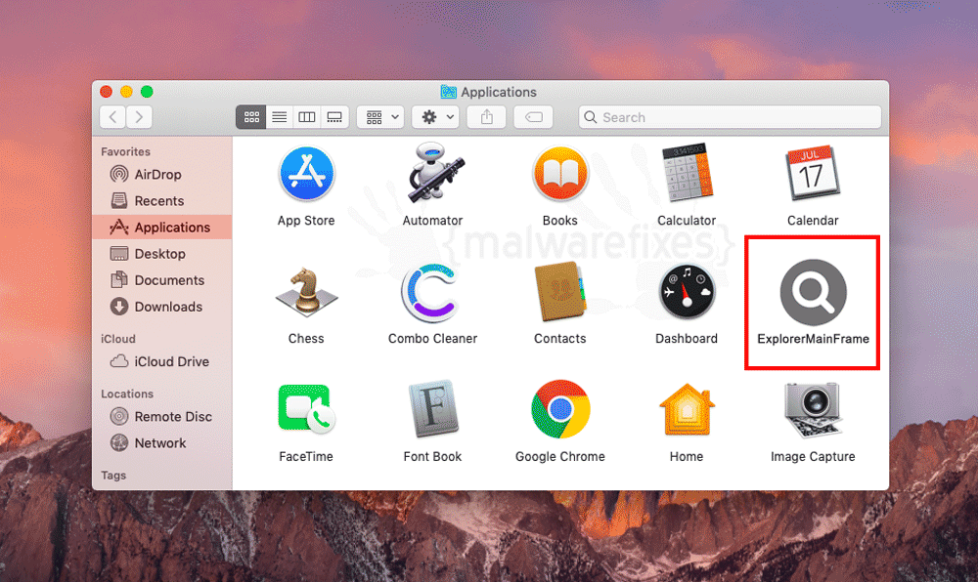Click the Favorites section header
Image resolution: width=978 pixels, height=582 pixels.
pyautogui.click(x=125, y=152)
